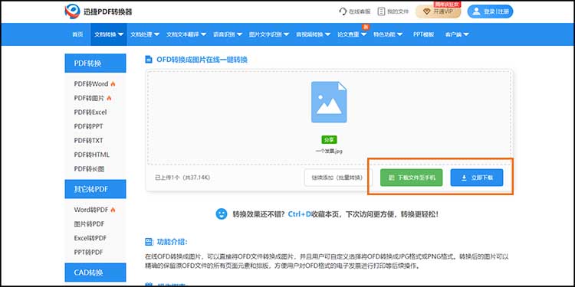
Task: Open 在线客服 headset icon
Action: [343, 11]
